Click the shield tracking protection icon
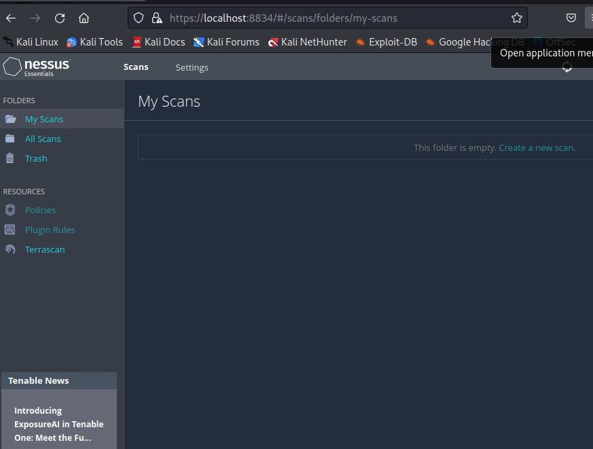The image size is (593, 449). [x=139, y=18]
